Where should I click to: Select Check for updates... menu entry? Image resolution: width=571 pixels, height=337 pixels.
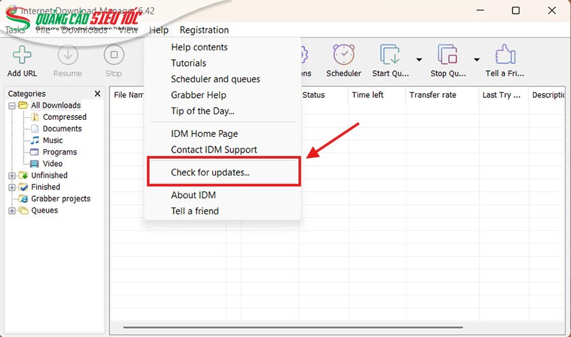(x=210, y=172)
